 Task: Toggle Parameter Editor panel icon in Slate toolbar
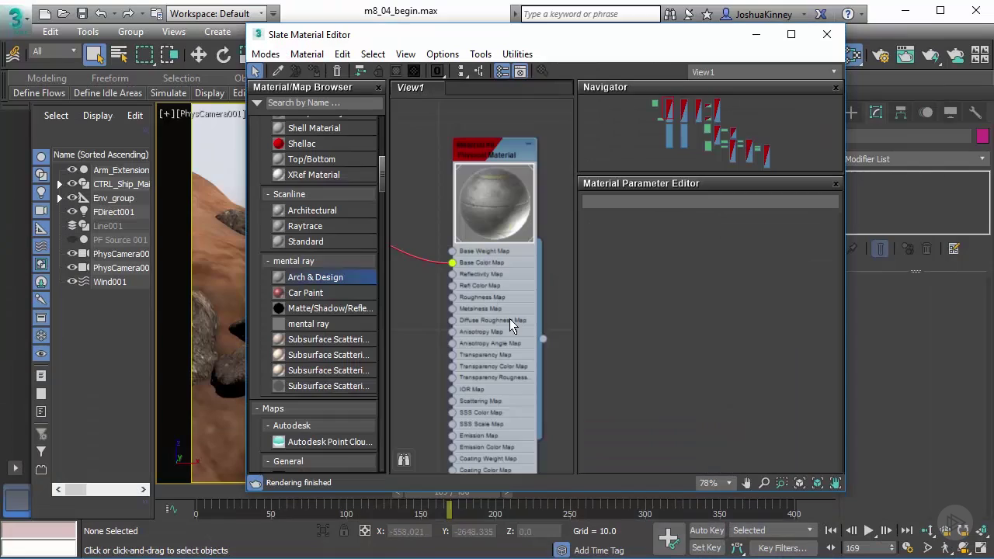(x=520, y=71)
